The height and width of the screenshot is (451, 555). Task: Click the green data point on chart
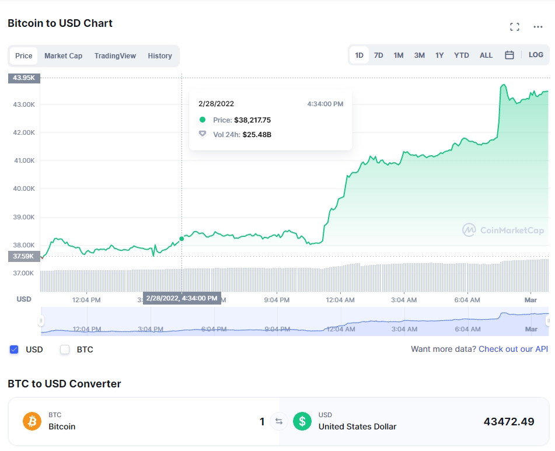pyautogui.click(x=181, y=239)
